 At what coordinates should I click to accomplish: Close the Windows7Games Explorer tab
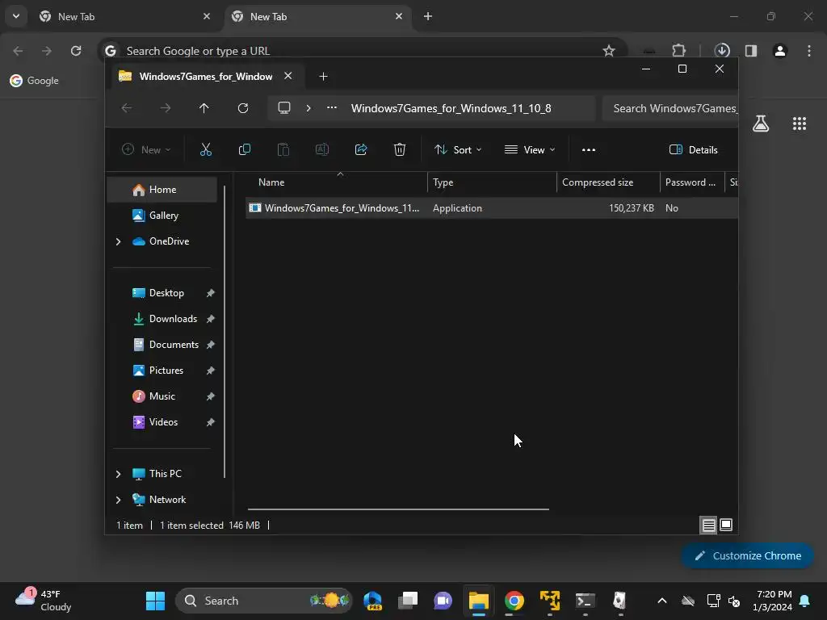[288, 76]
